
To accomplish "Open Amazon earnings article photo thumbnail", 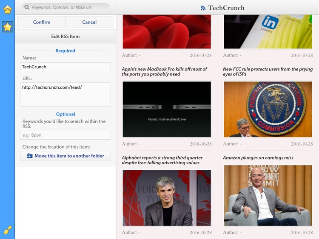I will (268, 195).
